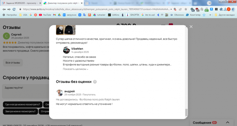Open the Google Translate bookmark icon

click(x=85, y=15)
